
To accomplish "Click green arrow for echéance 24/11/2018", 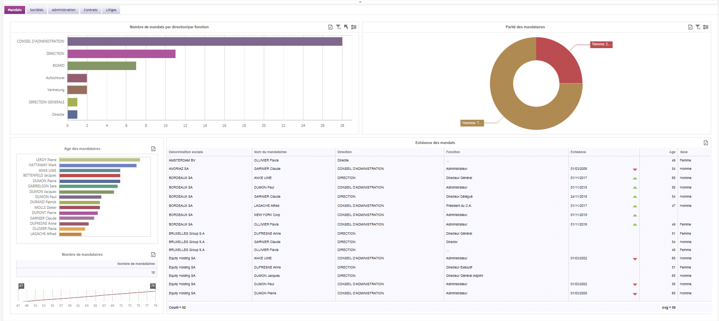I will (635, 196).
